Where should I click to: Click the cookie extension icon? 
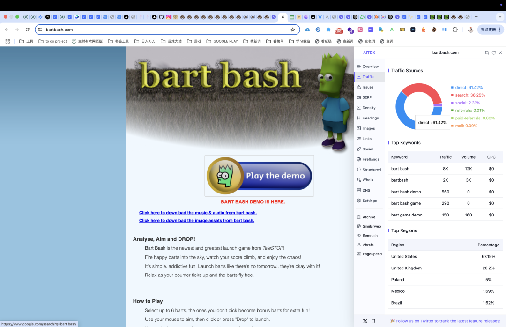pyautogui.click(x=434, y=30)
